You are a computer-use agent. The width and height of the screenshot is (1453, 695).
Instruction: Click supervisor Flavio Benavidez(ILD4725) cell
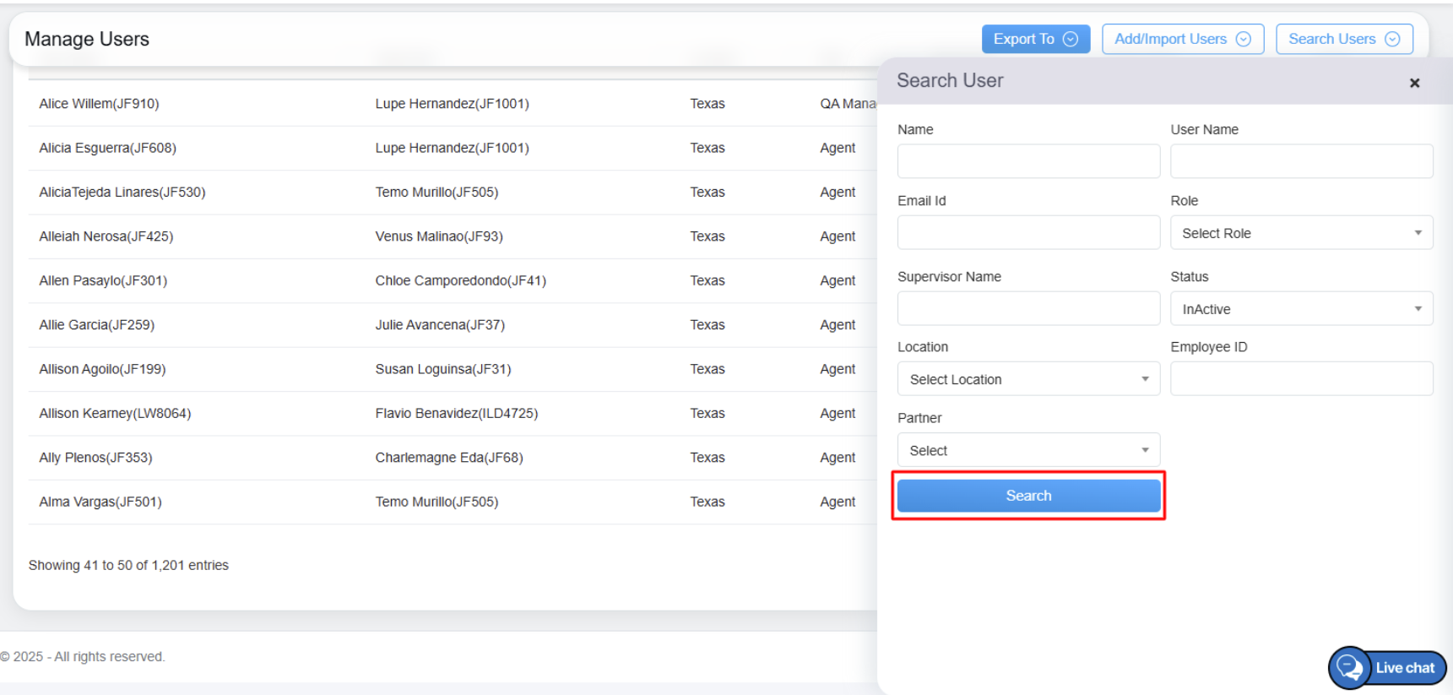456,413
